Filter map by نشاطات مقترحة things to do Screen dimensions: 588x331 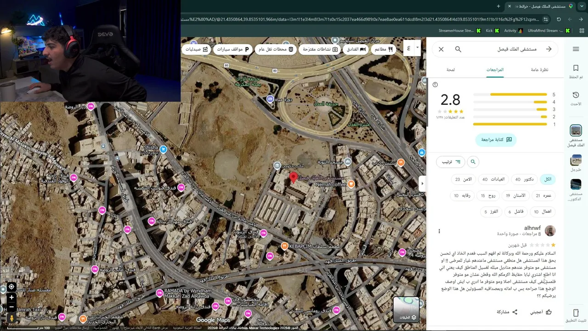[319, 49]
